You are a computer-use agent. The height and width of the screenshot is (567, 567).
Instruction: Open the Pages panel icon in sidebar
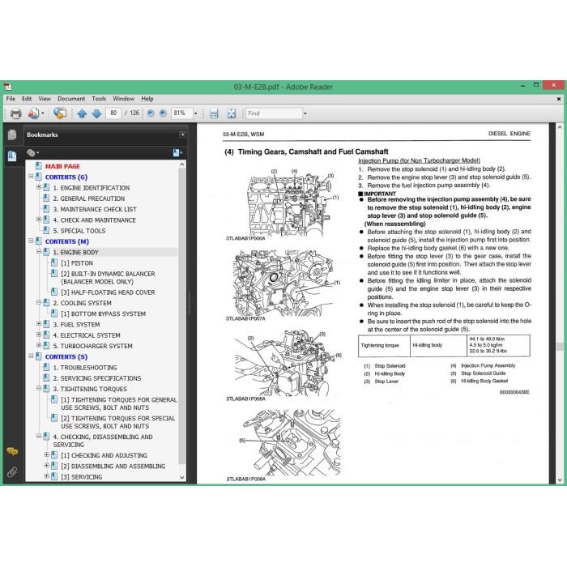tap(12, 135)
